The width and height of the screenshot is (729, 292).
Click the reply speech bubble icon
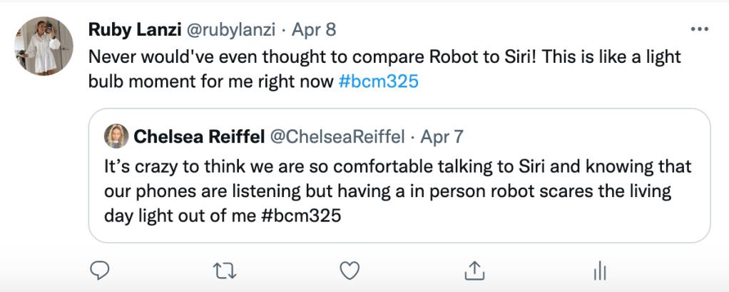(98, 271)
